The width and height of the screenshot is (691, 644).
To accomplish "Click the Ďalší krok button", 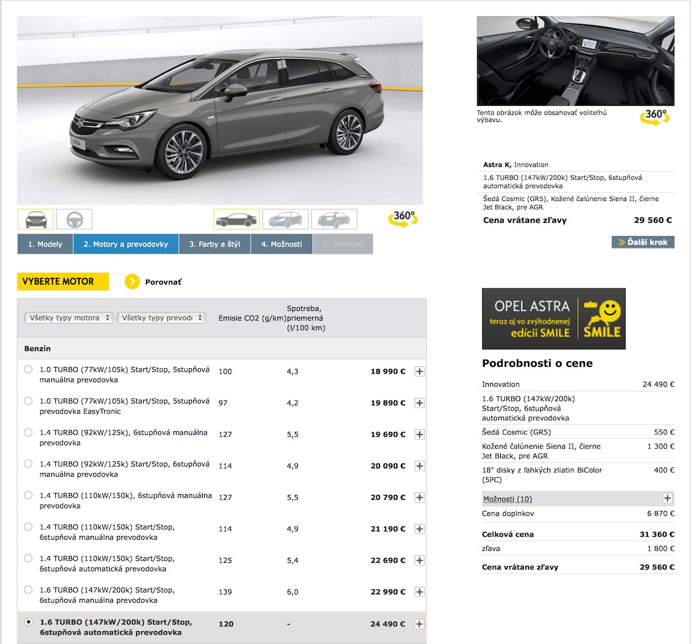I will tap(643, 242).
